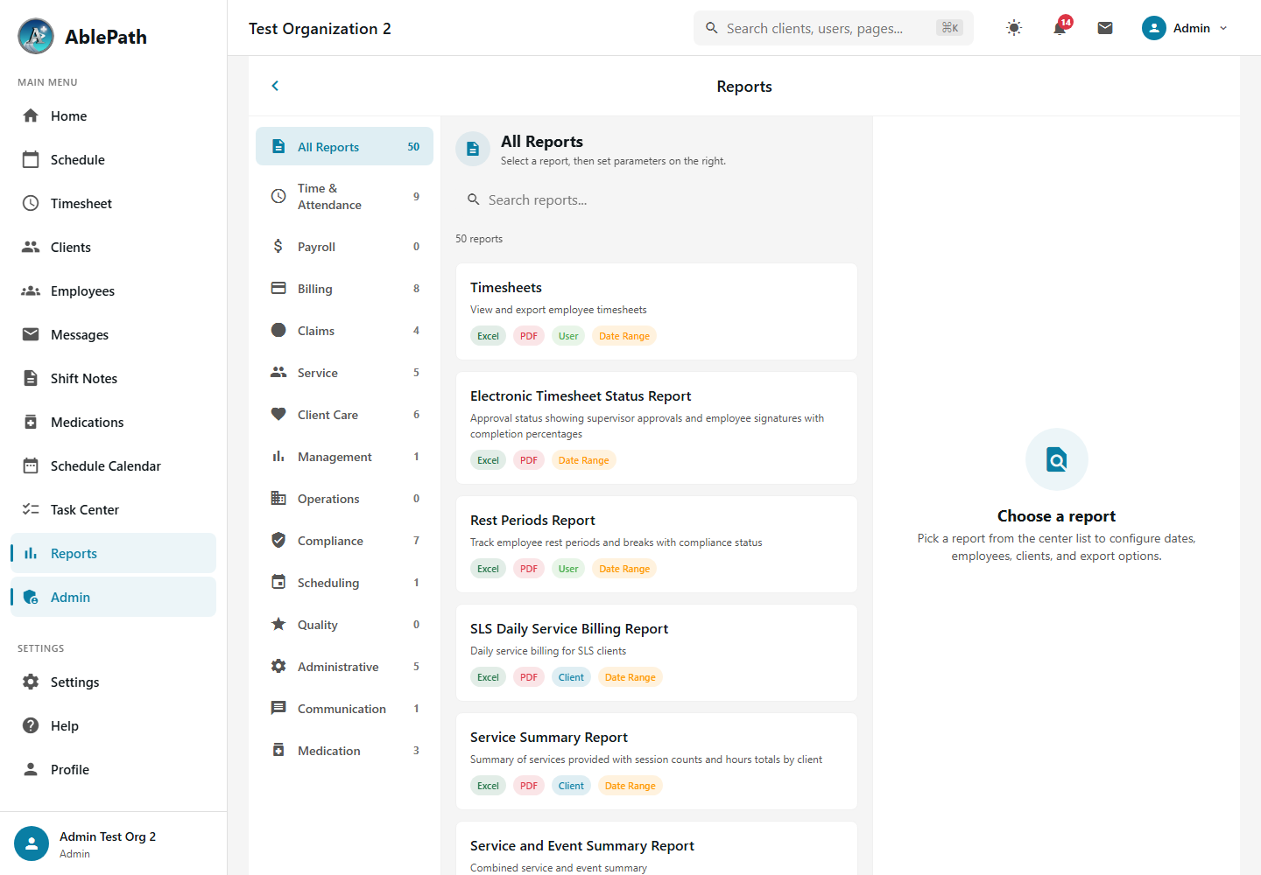Open the SLS Daily Service Billing Report
The image size is (1261, 875).
click(657, 653)
